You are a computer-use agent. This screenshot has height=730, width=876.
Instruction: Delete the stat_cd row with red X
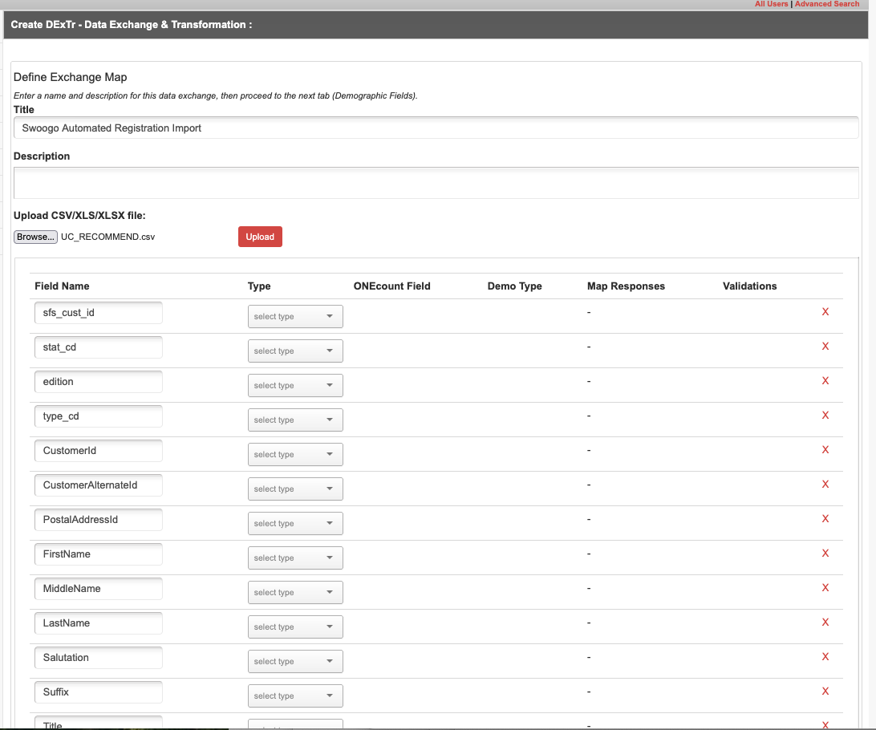pyautogui.click(x=825, y=347)
